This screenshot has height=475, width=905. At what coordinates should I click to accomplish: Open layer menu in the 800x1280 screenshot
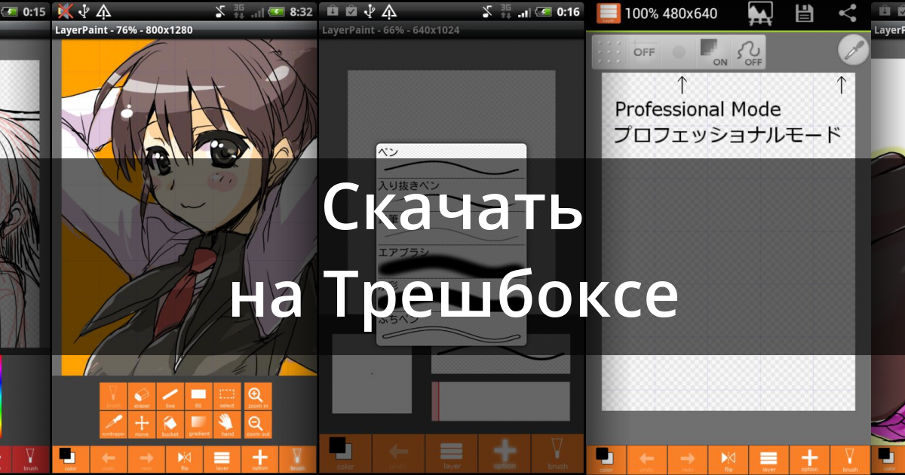point(222,459)
